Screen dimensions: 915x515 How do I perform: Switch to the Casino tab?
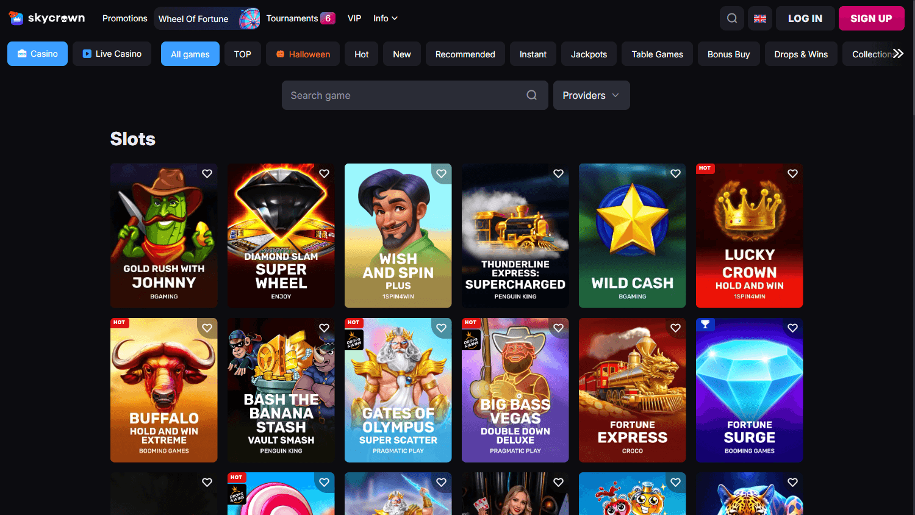pos(37,54)
